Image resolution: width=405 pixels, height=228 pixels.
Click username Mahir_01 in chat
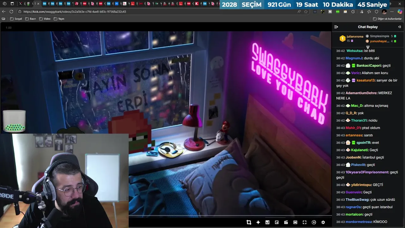tap(353, 128)
